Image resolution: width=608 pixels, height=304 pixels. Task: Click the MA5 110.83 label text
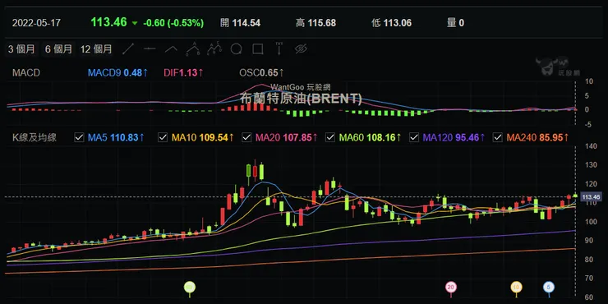pos(116,137)
